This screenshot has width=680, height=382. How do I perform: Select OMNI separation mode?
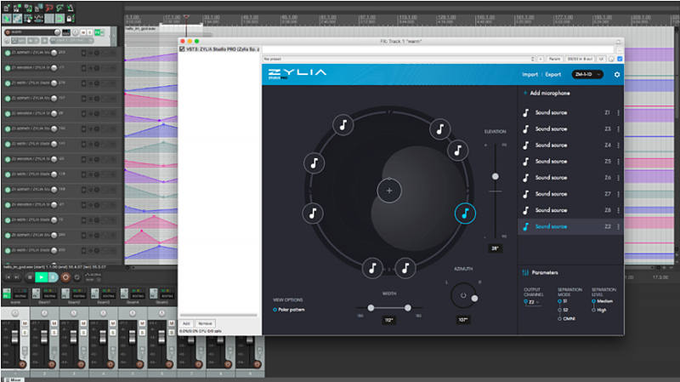tap(566, 319)
